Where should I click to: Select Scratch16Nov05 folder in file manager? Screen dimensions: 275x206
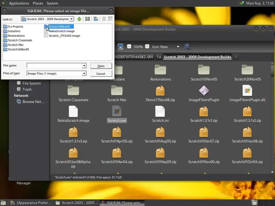204,73
